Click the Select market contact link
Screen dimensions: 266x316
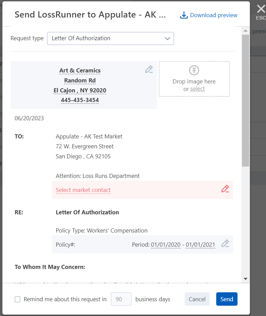tap(83, 190)
